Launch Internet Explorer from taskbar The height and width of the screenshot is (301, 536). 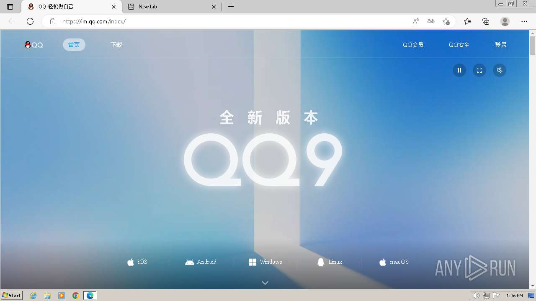pos(33,296)
